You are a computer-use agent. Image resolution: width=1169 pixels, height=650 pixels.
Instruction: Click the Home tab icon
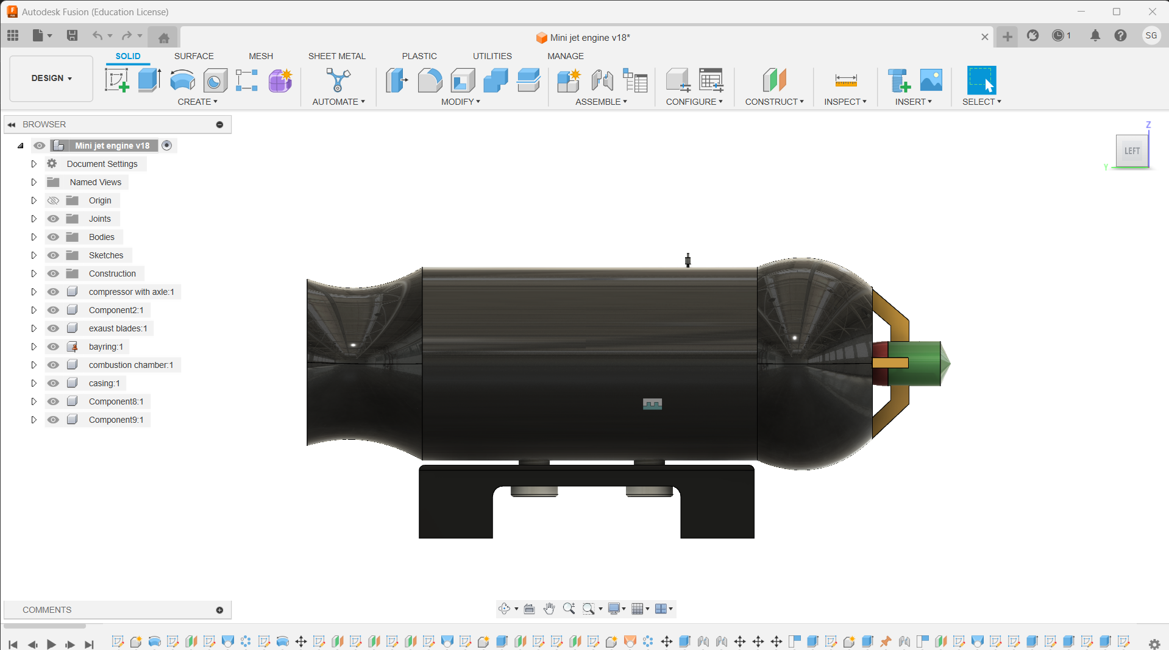click(x=163, y=38)
